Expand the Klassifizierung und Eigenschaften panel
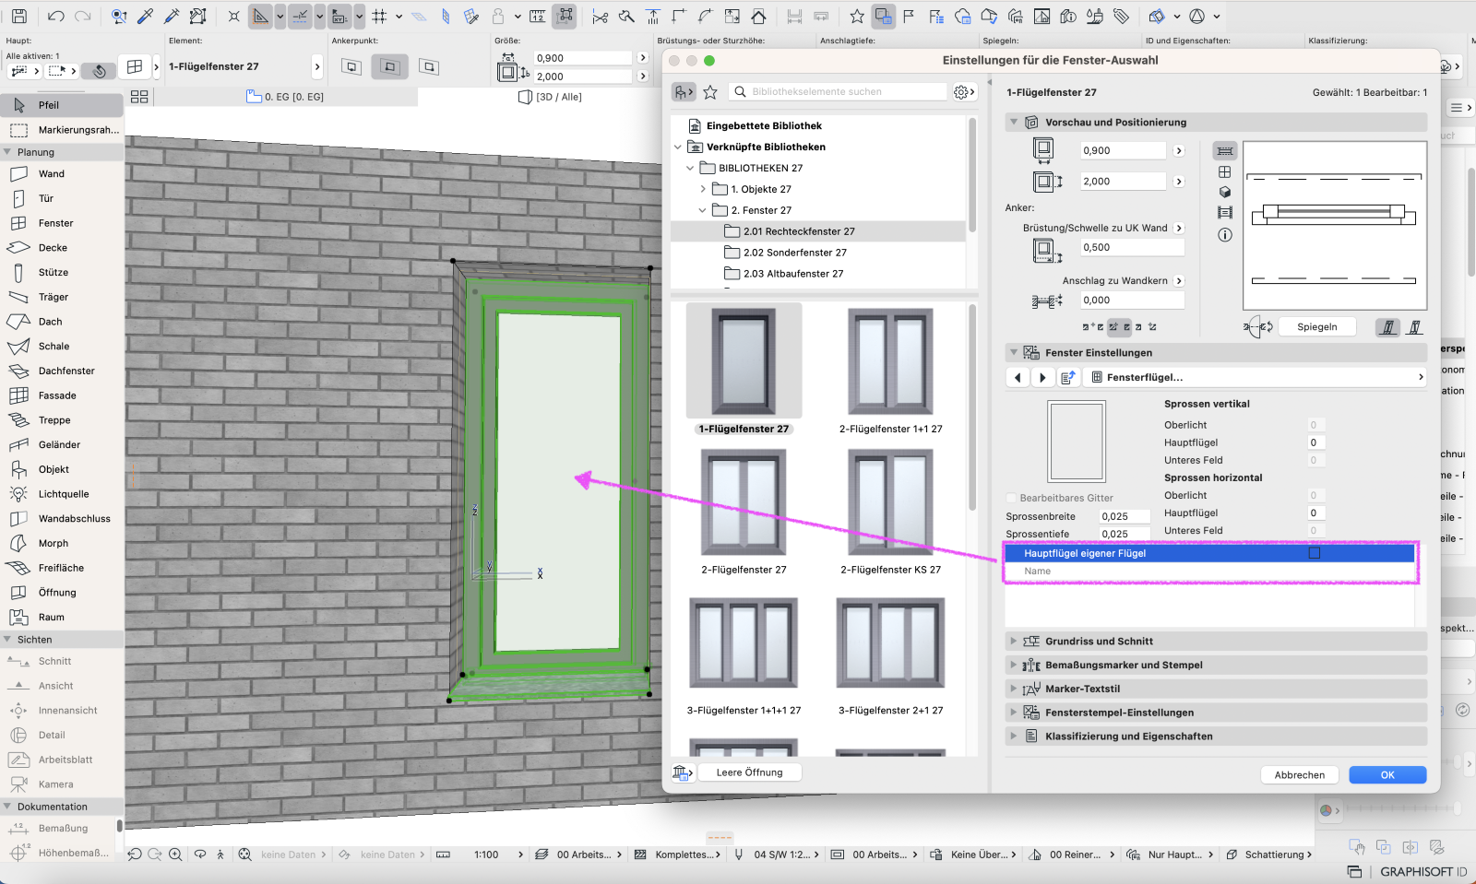The height and width of the screenshot is (884, 1476). click(x=1014, y=736)
